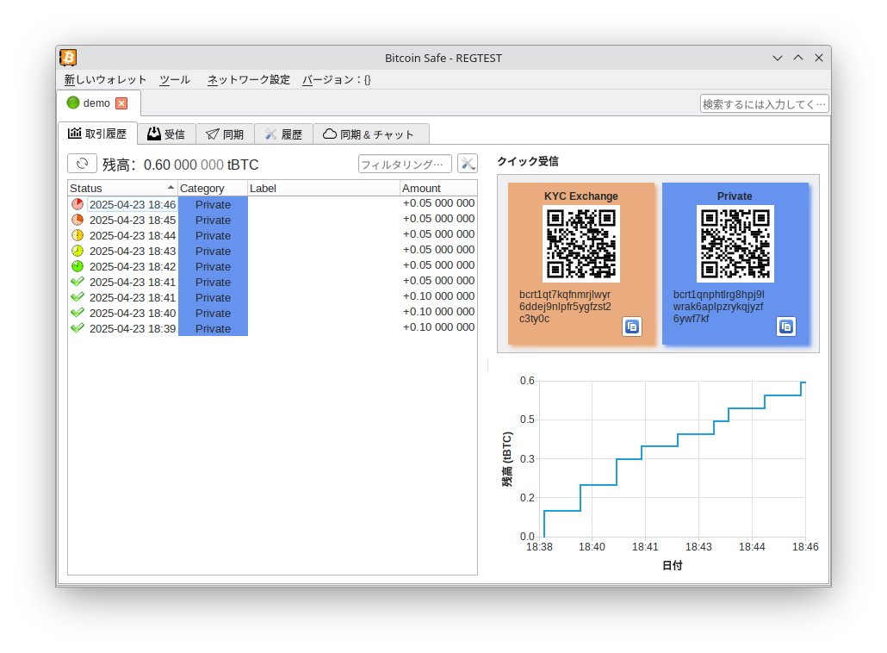Click status icon of 18:45 transaction
887x653 pixels.
[78, 220]
